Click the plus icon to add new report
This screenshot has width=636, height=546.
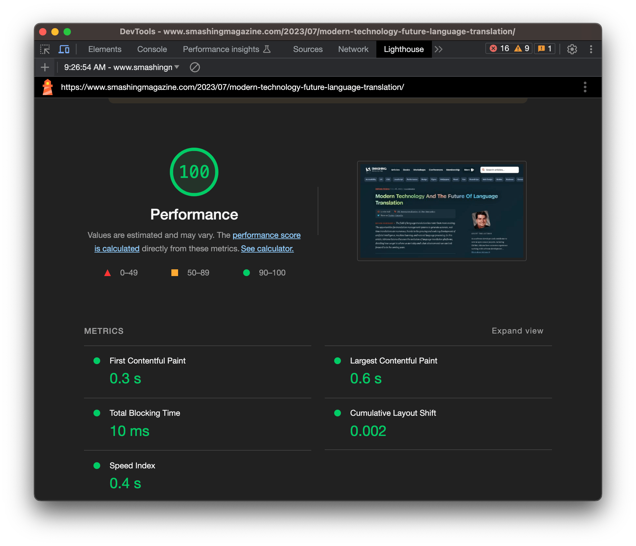click(45, 67)
